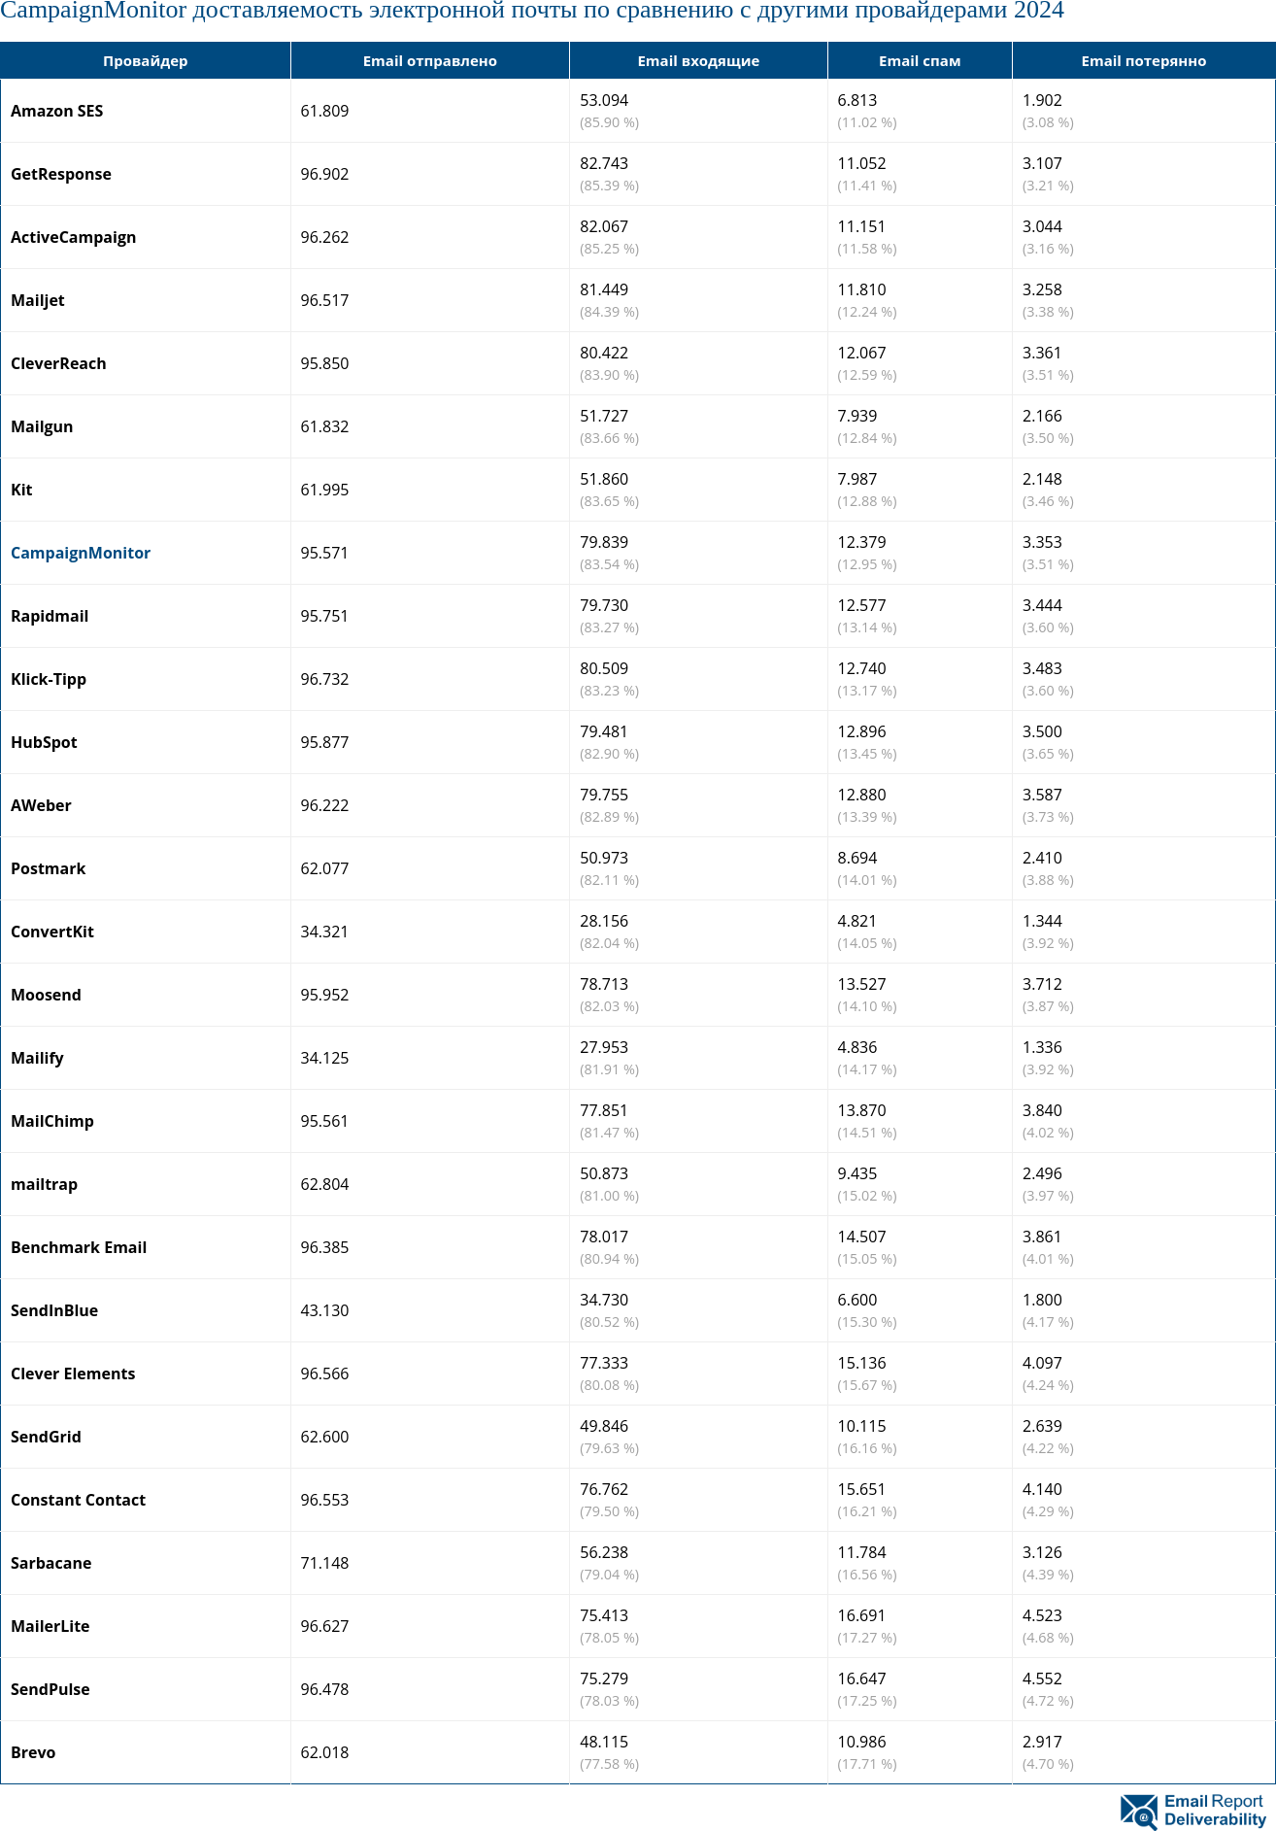Sort by the Email отправлено column header
This screenshot has width=1276, height=1831.
click(429, 60)
